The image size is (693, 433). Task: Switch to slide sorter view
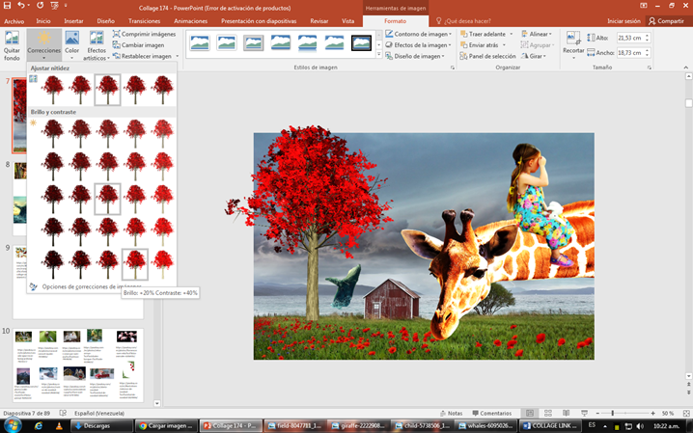[x=548, y=413]
